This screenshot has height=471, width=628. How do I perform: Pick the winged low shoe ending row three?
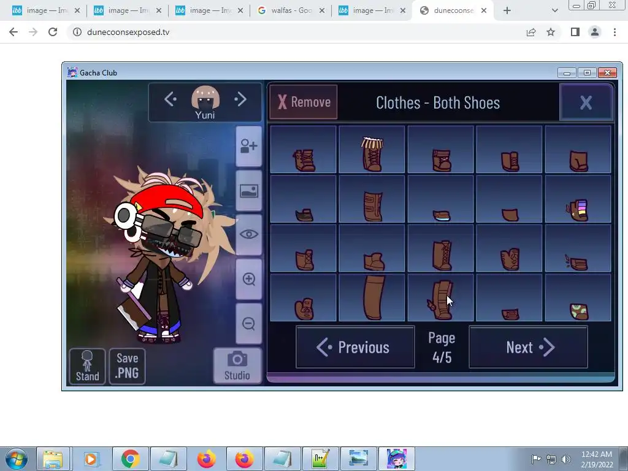click(x=578, y=248)
